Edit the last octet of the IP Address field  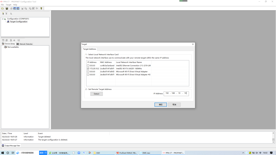[x=185, y=93]
